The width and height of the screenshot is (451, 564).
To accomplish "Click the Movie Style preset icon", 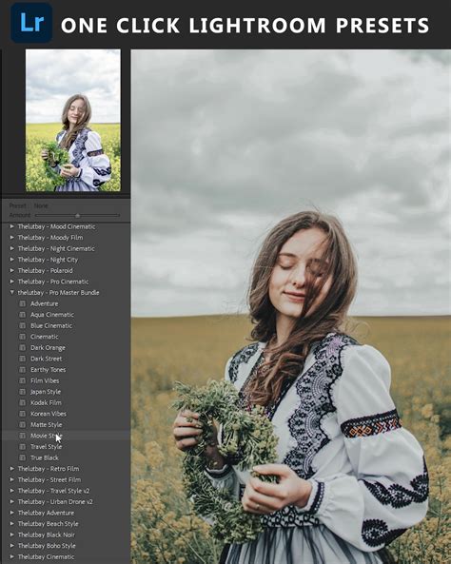I will pos(22,436).
